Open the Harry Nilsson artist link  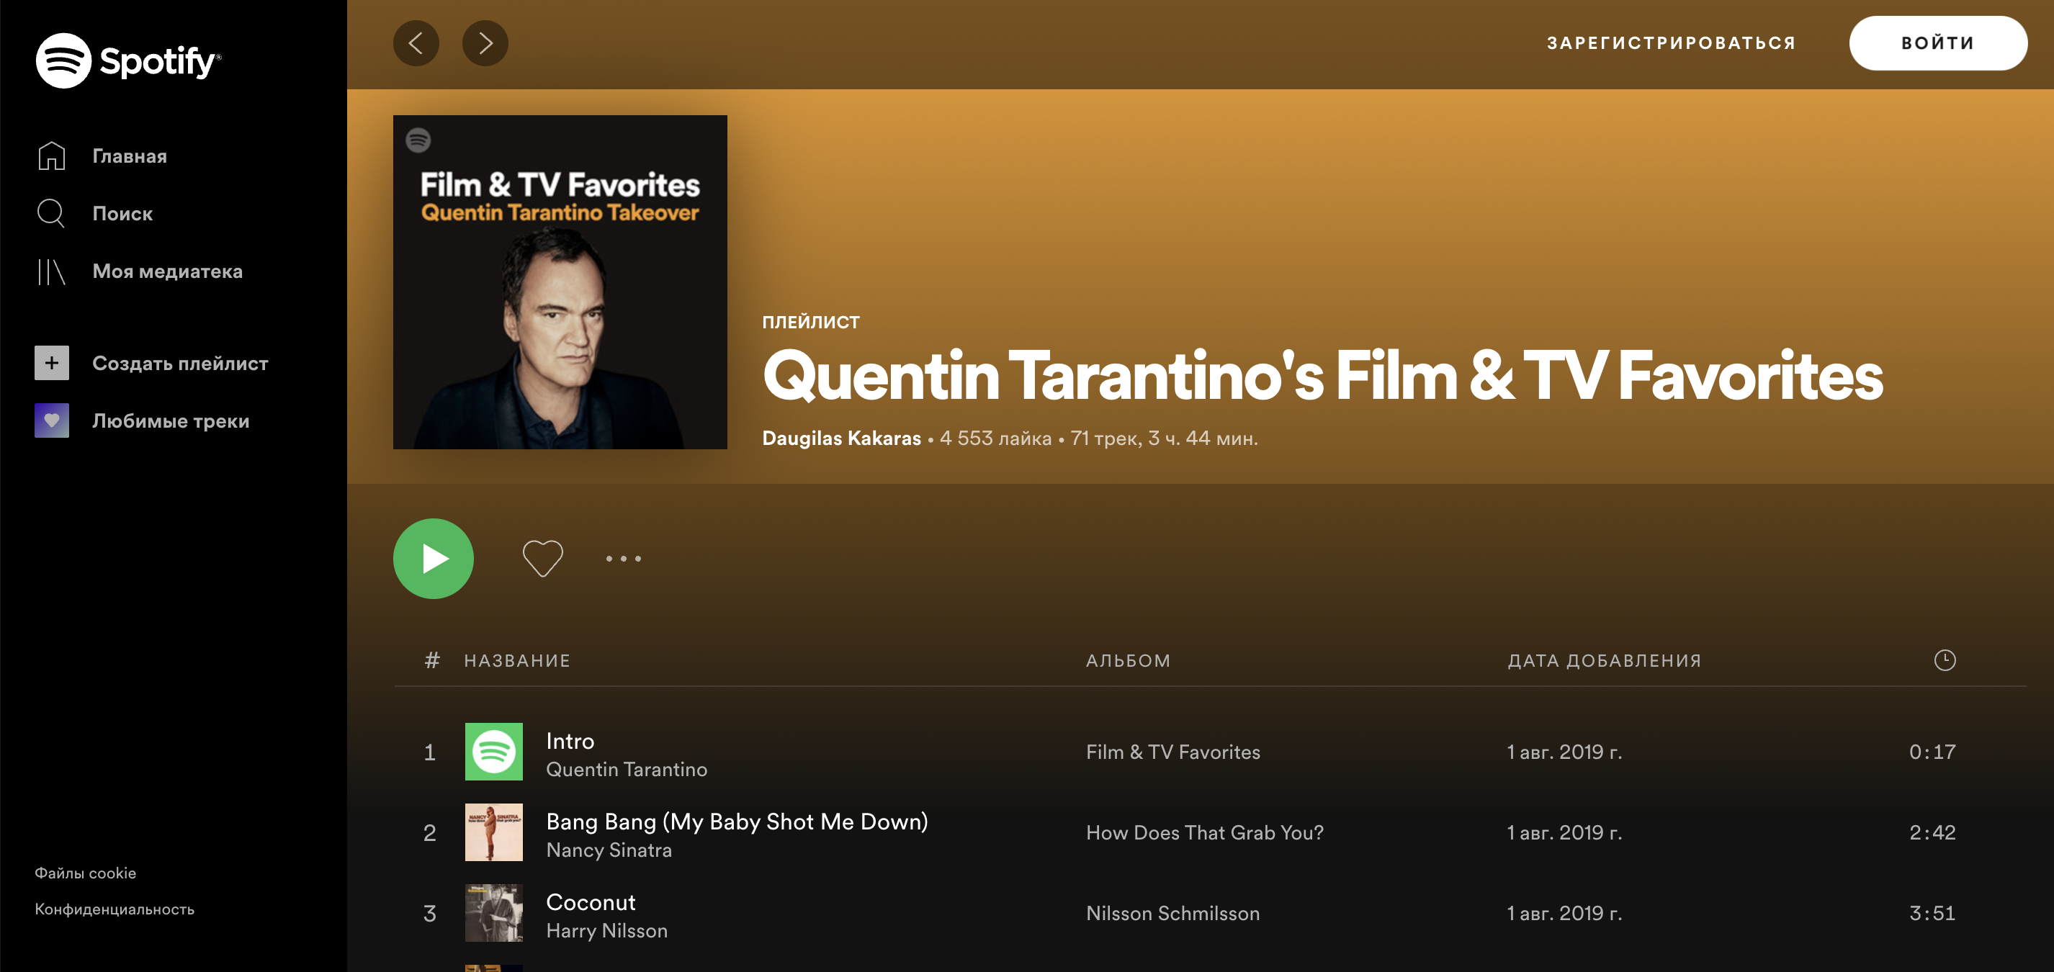point(607,930)
